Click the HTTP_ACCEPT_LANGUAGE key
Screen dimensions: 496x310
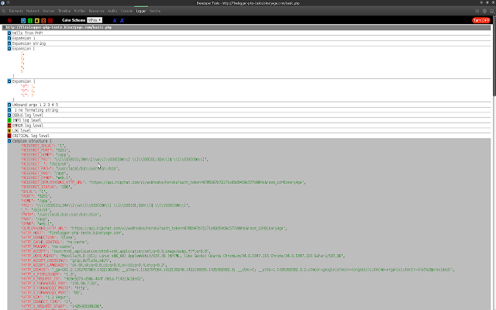[x=44, y=265]
